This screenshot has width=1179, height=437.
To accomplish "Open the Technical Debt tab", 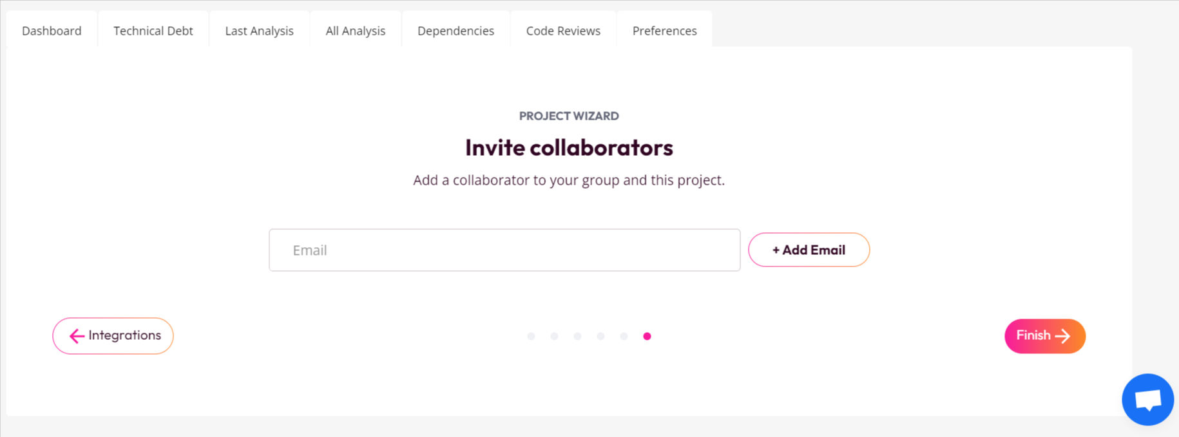I will coord(153,30).
